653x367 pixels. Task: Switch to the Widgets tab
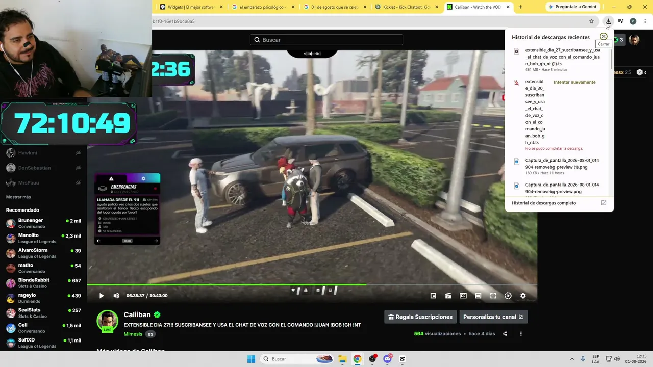191,7
